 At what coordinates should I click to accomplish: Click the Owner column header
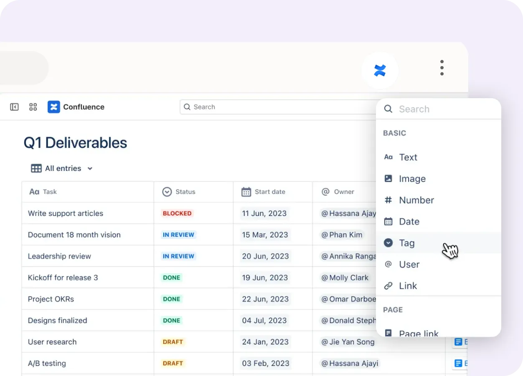point(345,192)
